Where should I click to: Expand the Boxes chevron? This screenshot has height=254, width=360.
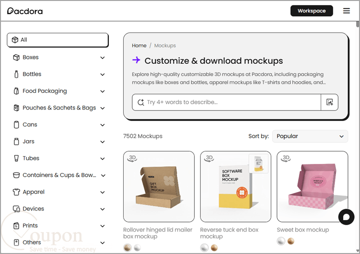[102, 58]
